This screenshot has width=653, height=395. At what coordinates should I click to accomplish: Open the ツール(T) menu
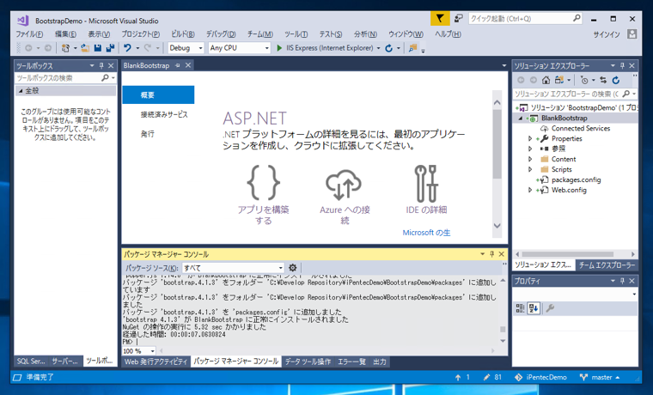click(x=296, y=34)
